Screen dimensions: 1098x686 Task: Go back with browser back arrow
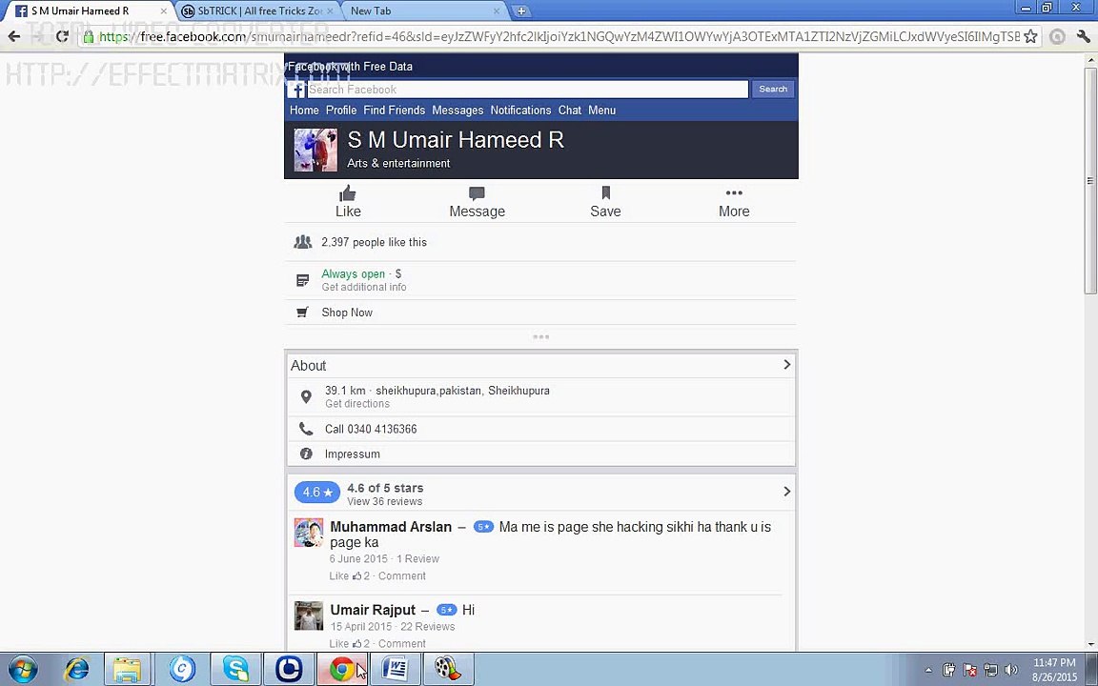pos(14,36)
